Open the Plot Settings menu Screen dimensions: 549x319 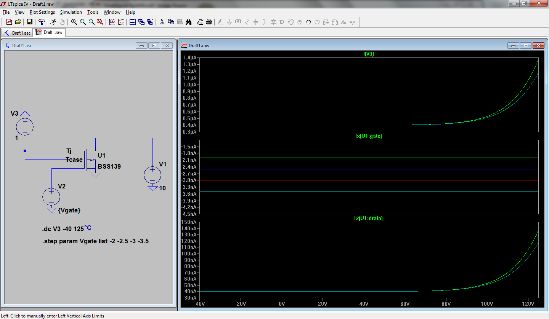pos(42,12)
